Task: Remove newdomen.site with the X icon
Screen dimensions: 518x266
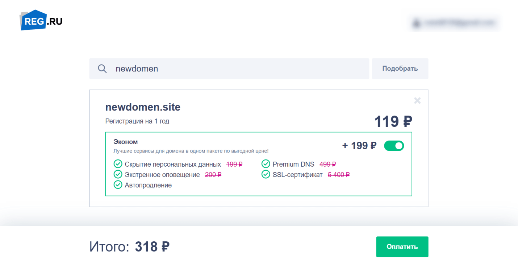Action: coord(417,101)
